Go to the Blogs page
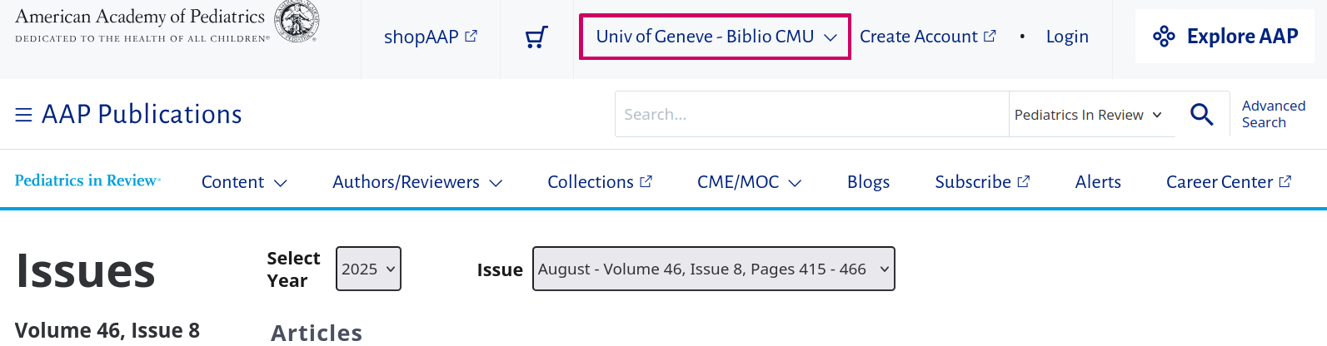The height and width of the screenshot is (346, 1327). click(x=868, y=182)
